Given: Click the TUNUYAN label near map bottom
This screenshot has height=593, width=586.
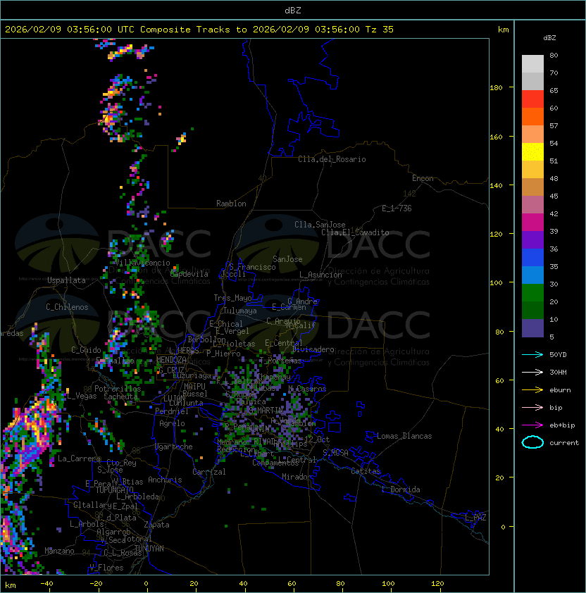Looking at the screenshot, I should pos(149,548).
